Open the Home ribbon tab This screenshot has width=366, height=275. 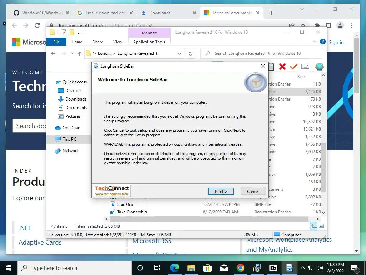[x=77, y=42]
